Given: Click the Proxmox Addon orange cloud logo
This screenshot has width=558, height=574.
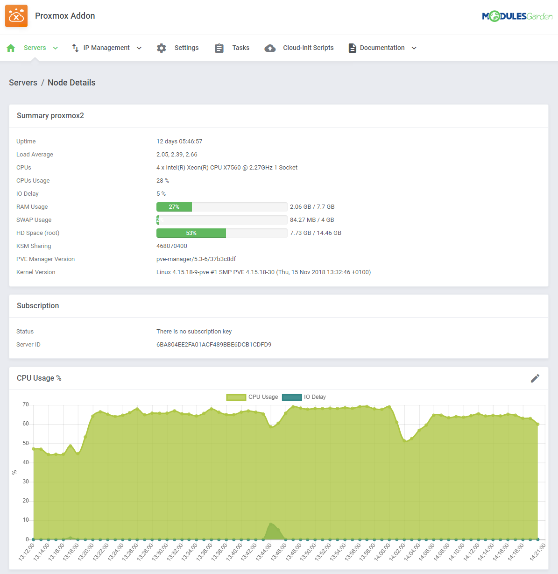Looking at the screenshot, I should 16,16.
